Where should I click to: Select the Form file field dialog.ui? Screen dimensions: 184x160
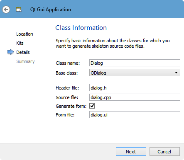click(x=135, y=115)
